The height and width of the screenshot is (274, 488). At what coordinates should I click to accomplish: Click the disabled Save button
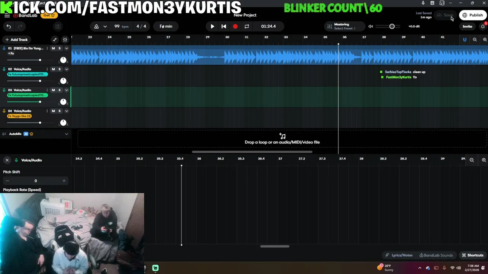coord(445,15)
